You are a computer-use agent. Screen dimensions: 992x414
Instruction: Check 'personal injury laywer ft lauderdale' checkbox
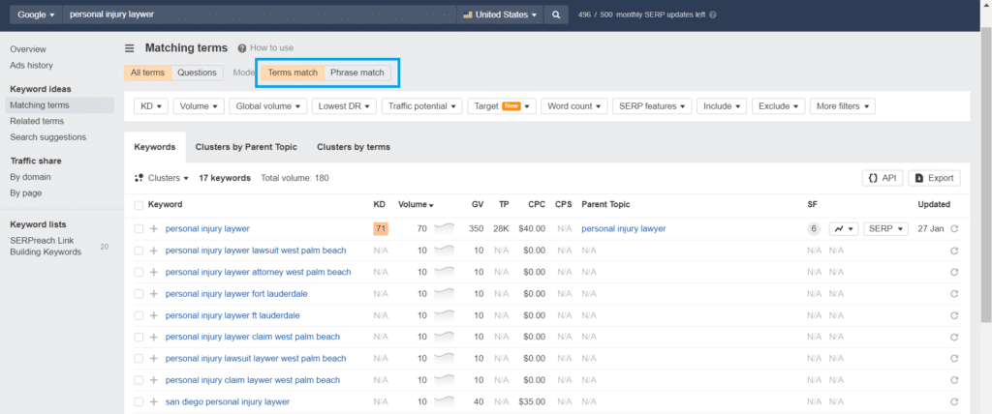pyautogui.click(x=139, y=315)
